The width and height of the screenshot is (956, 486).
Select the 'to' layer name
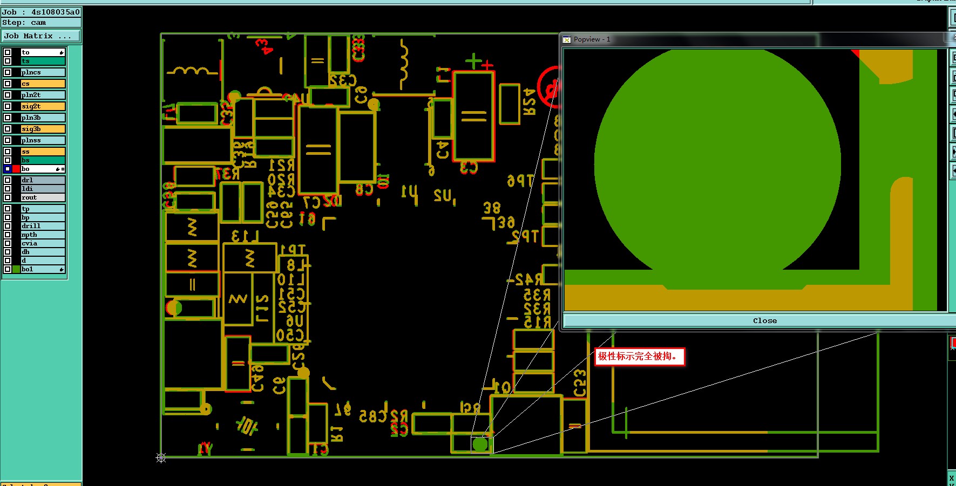(x=43, y=52)
